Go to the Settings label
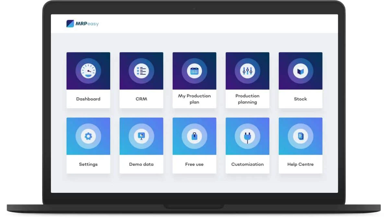The width and height of the screenshot is (389, 218). point(88,164)
